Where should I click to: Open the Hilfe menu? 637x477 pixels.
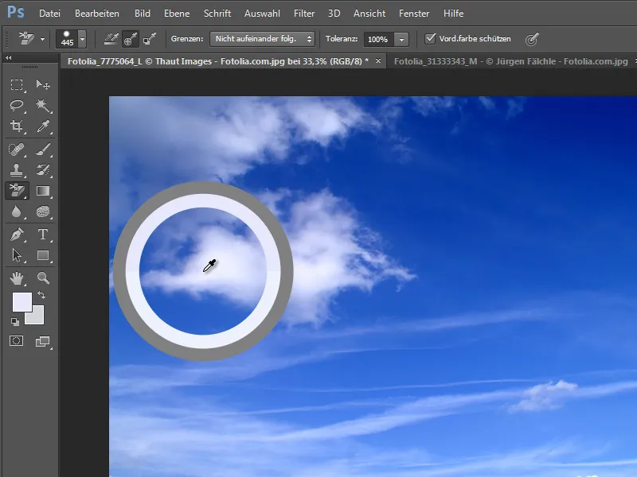[453, 14]
